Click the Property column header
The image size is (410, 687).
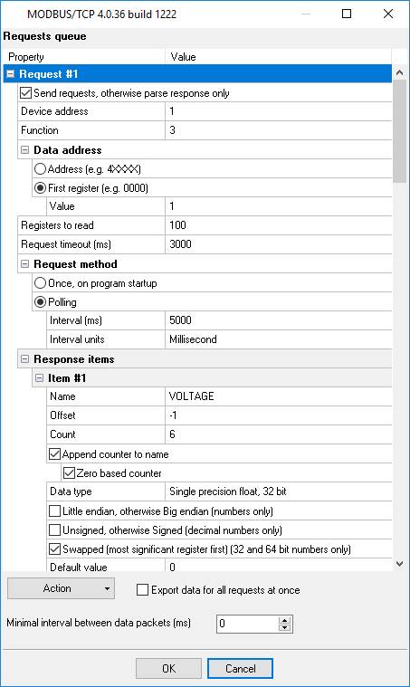coord(84,57)
